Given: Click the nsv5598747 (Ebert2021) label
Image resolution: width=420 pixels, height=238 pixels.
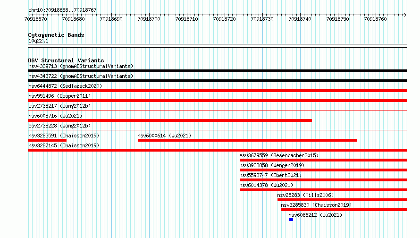Looking at the screenshot, I should point(270,175).
